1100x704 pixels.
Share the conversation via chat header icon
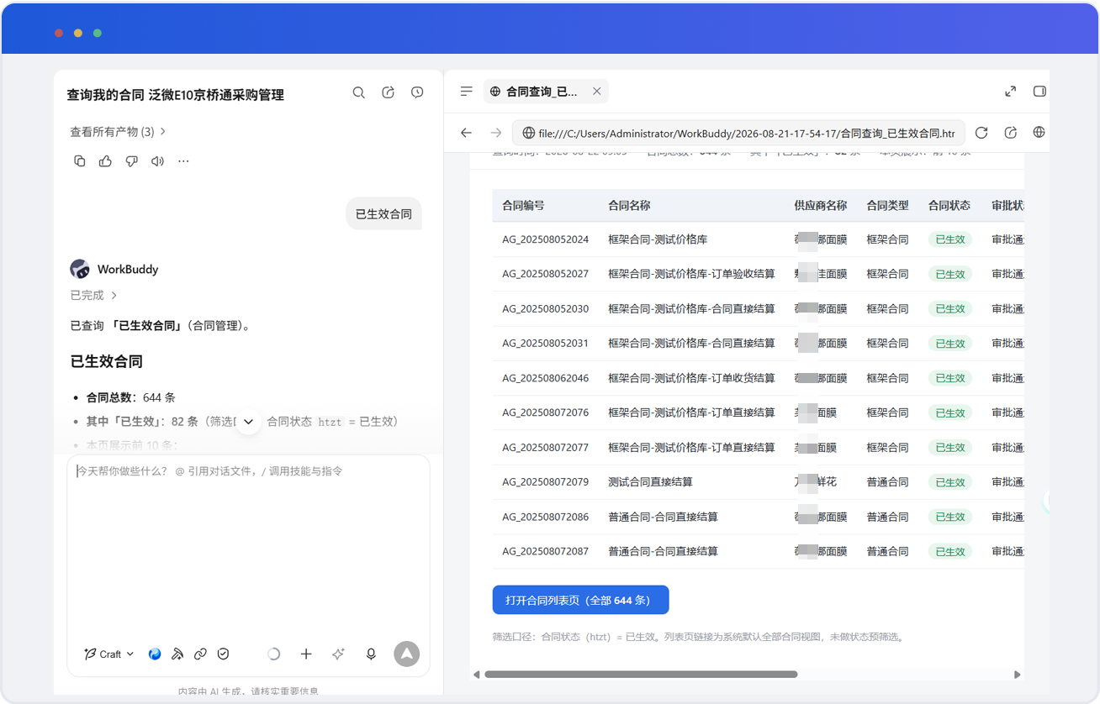(x=388, y=92)
